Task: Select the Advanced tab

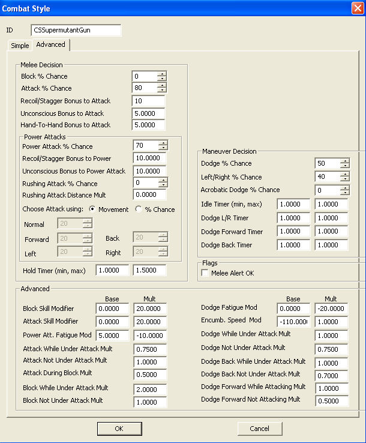Action: (x=51, y=44)
